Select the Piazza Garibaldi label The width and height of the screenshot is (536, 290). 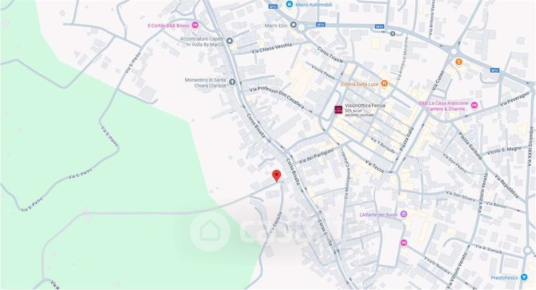tap(470, 146)
